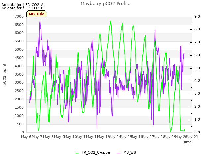The image size is (212, 159).
Task: Click the 3500 left axis value
Action: pos(19,74)
